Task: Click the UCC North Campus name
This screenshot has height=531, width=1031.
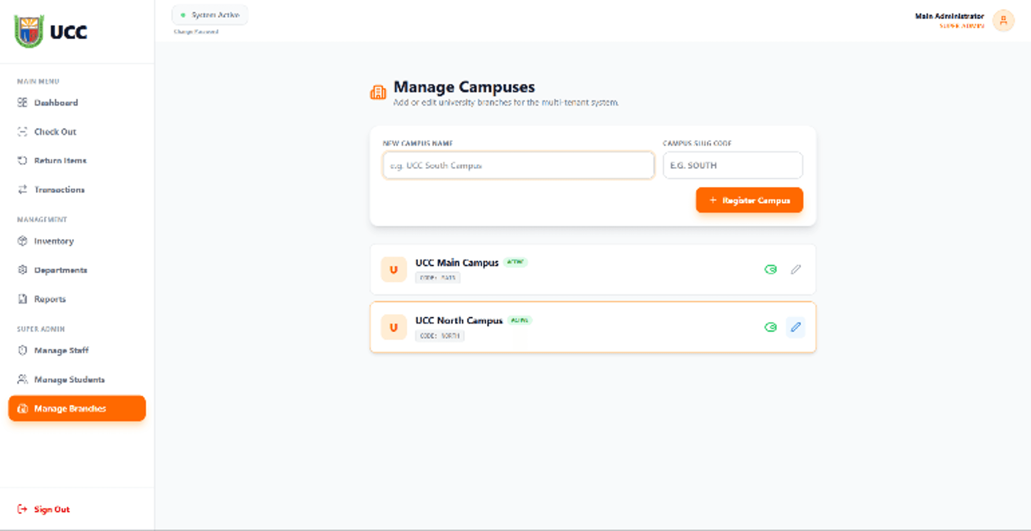Action: [x=459, y=321]
